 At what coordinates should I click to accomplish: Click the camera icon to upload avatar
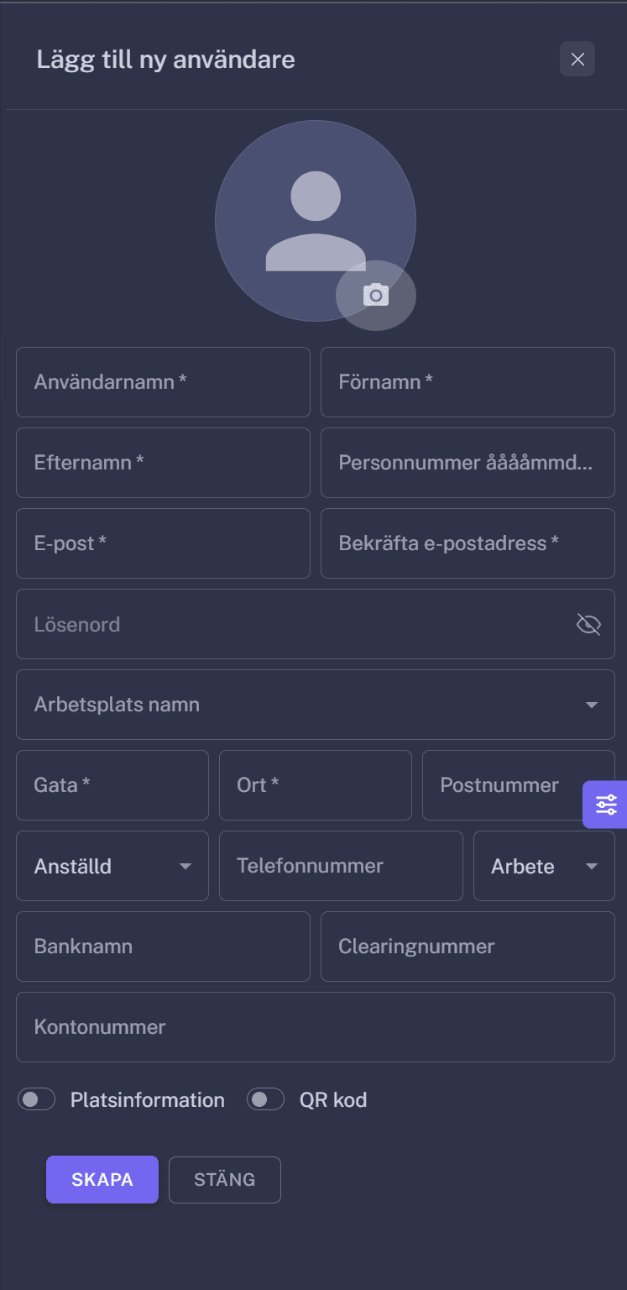click(x=375, y=296)
